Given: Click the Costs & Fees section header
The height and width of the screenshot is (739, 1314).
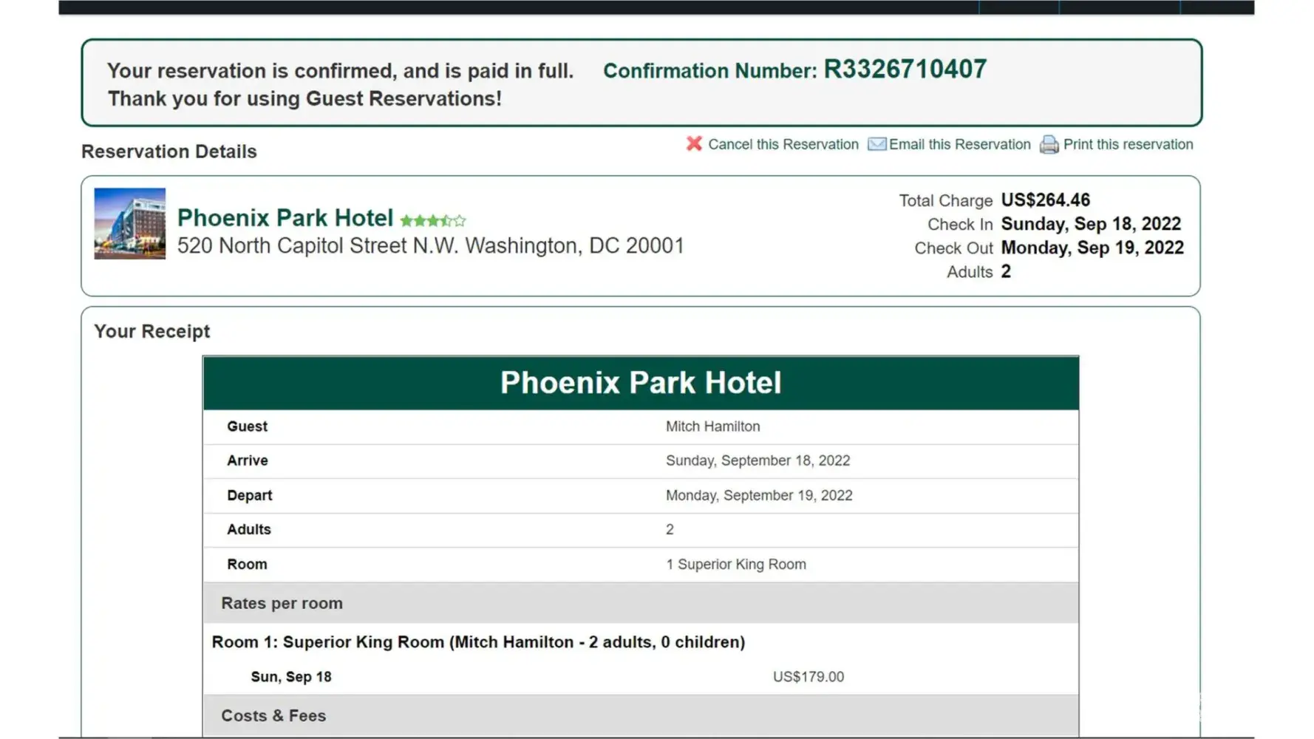Looking at the screenshot, I should click(273, 715).
